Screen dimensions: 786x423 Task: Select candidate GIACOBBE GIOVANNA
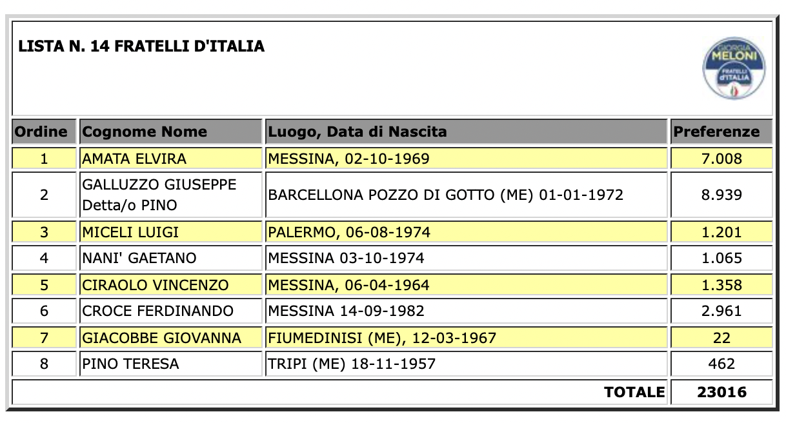click(171, 338)
